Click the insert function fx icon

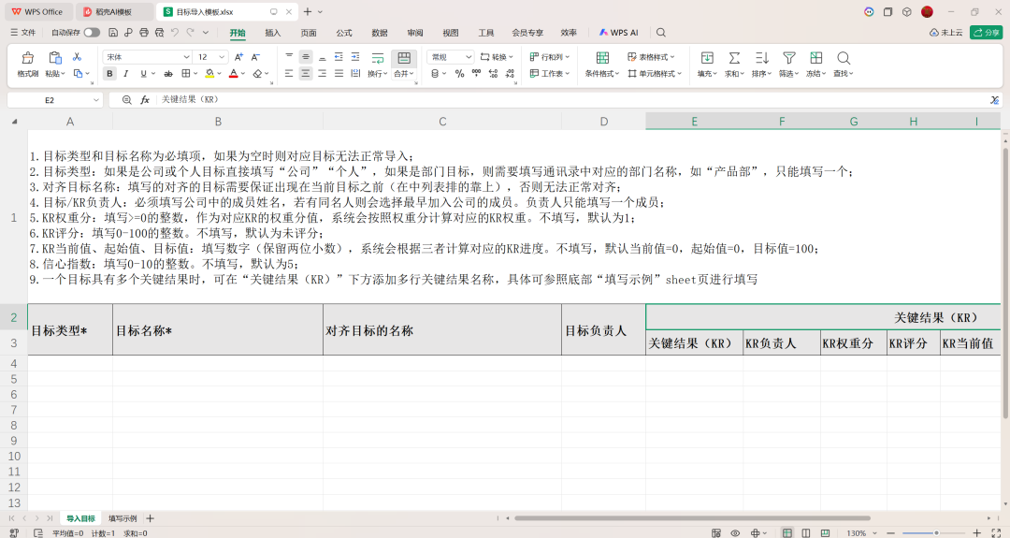tap(145, 100)
